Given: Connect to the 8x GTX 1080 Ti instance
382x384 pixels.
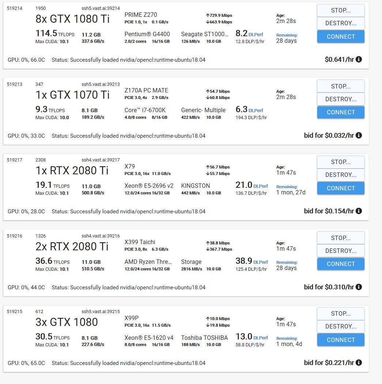Looking at the screenshot, I should coord(341,37).
